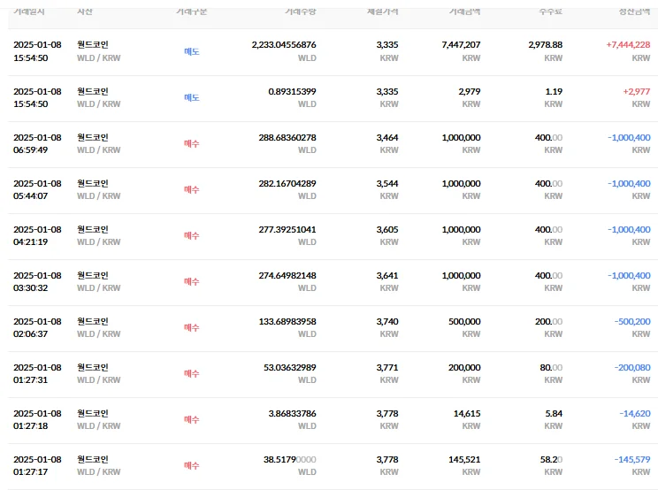Click the 월드코인 asset name in the 06:59:49 row
The width and height of the screenshot is (658, 490).
coord(92,137)
